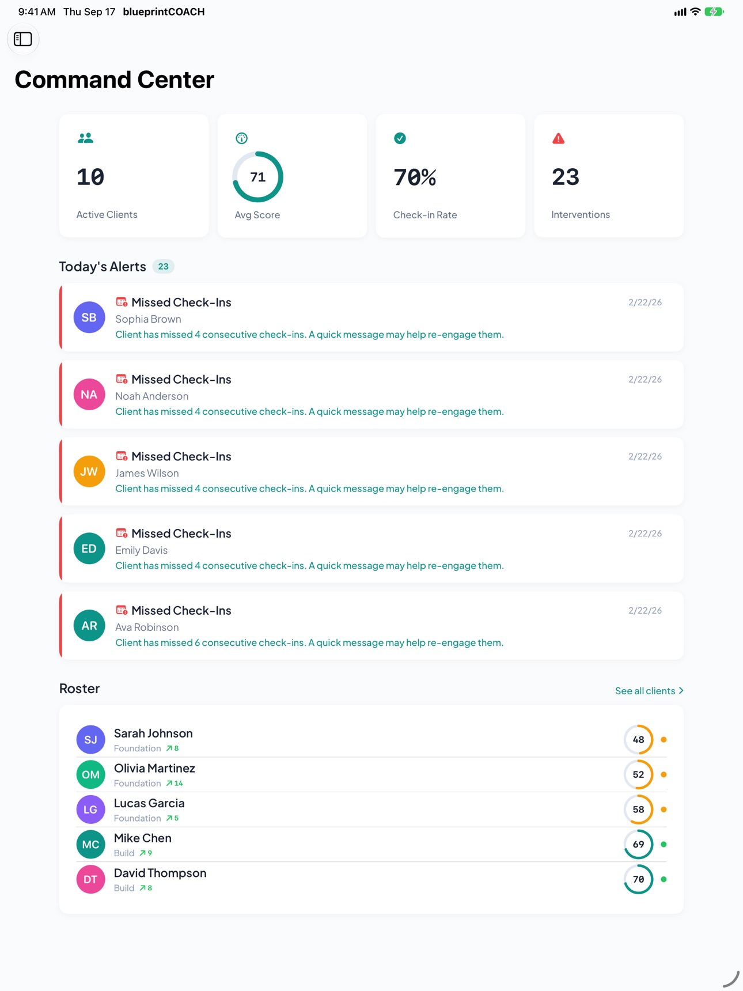Click the Avg Score 71 progress ring
This screenshot has width=743, height=991.
coord(257,177)
